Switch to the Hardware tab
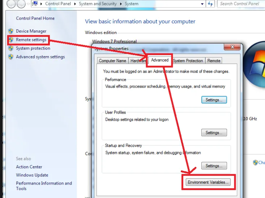This screenshot has height=198, width=265. 138,61
